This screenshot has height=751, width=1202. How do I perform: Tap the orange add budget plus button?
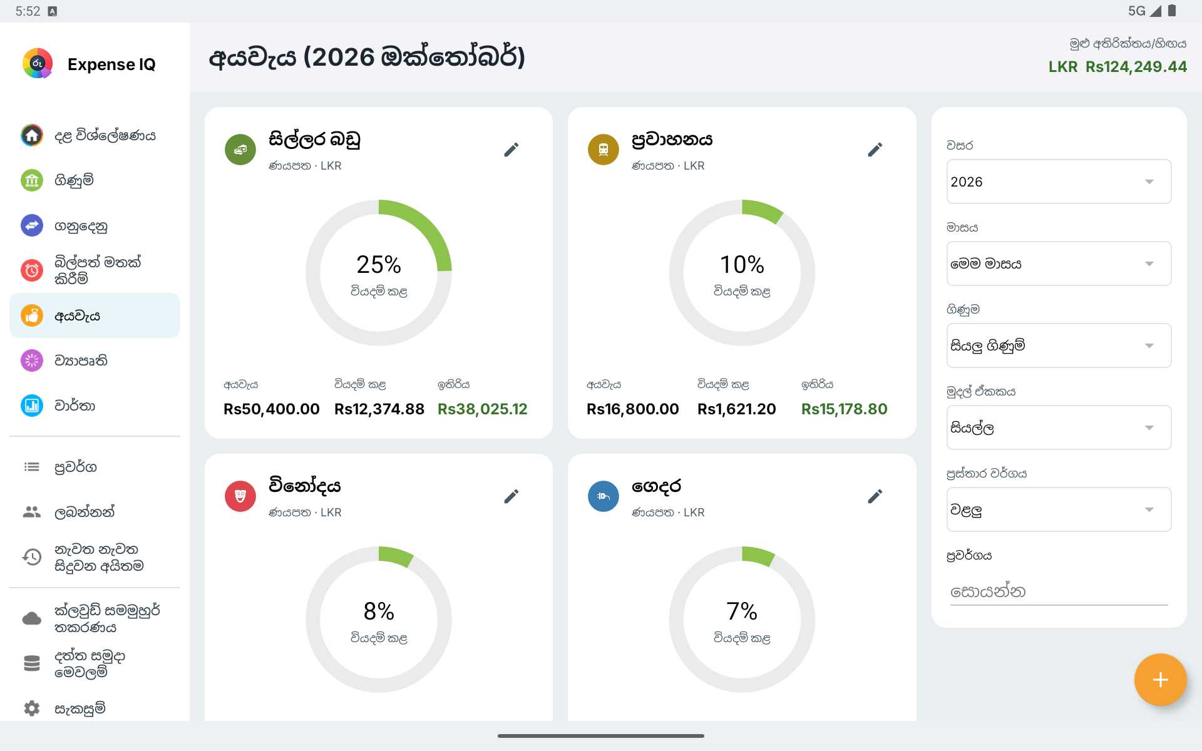[1160, 680]
